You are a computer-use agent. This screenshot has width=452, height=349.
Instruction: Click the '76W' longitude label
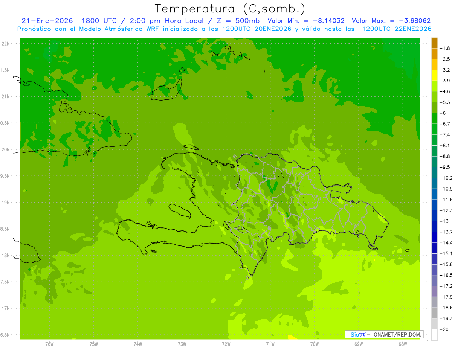[49, 344]
